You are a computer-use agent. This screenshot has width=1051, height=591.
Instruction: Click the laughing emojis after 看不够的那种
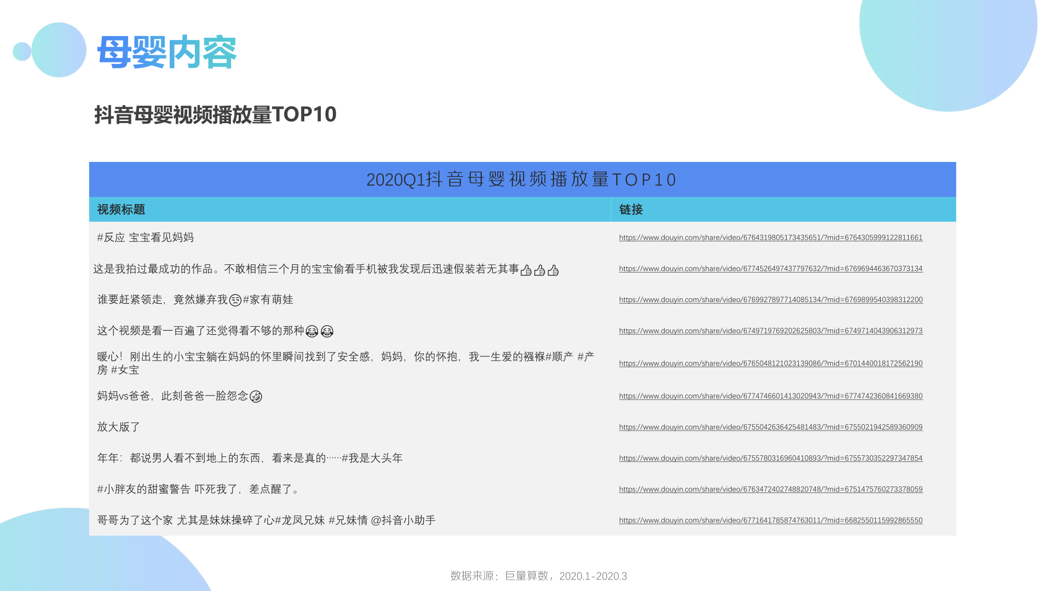320,332
